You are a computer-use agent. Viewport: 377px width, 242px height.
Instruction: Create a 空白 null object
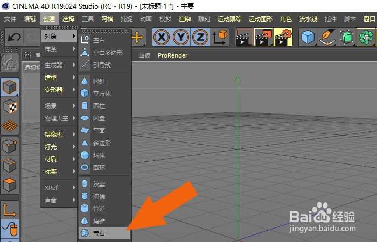(x=105, y=40)
